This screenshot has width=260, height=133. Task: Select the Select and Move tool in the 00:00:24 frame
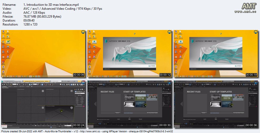click(x=26, y=85)
